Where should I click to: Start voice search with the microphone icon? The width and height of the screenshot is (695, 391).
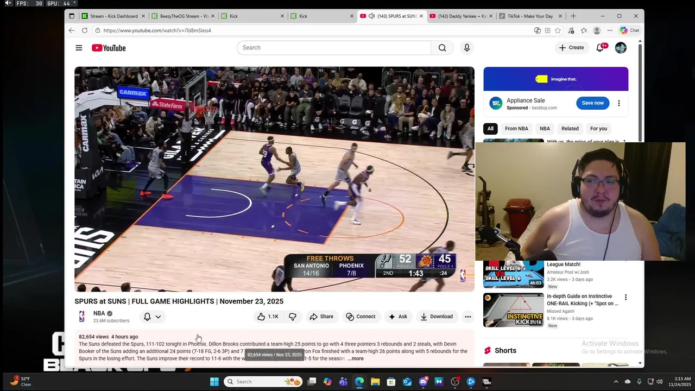tap(466, 48)
